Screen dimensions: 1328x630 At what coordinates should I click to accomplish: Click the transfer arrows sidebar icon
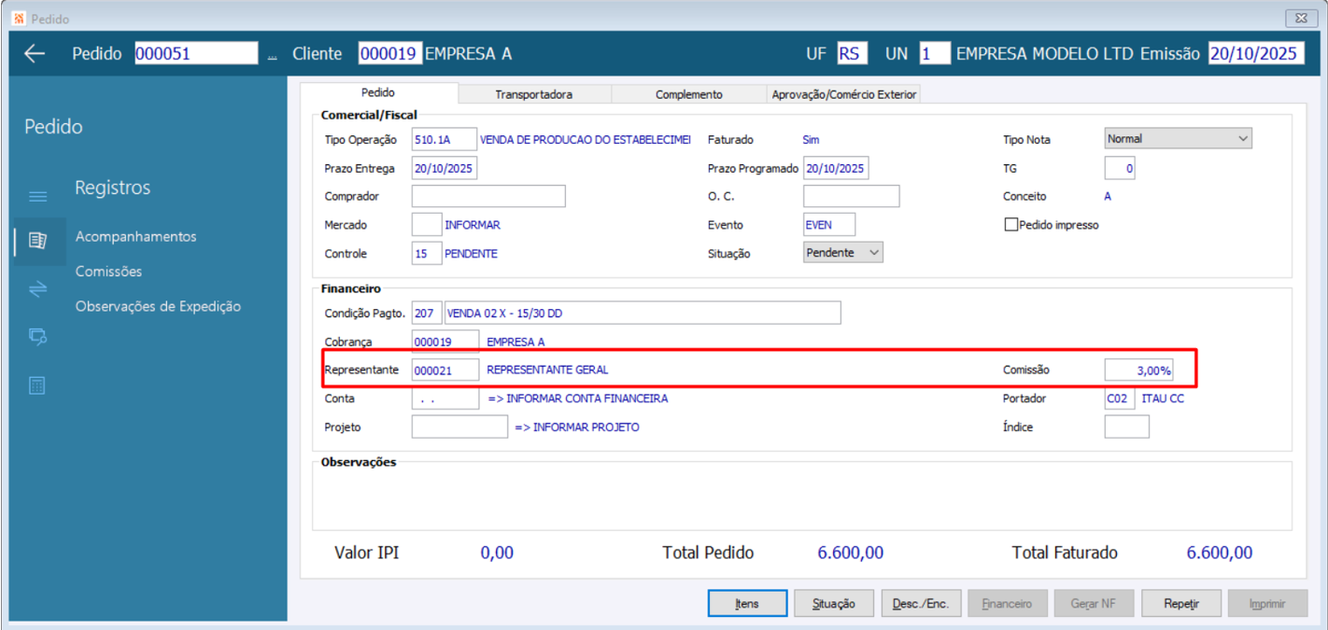tap(37, 289)
